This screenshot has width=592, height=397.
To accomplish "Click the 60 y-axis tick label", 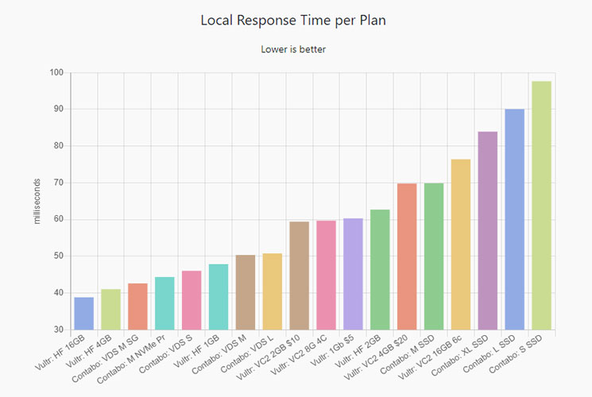I will click(59, 219).
